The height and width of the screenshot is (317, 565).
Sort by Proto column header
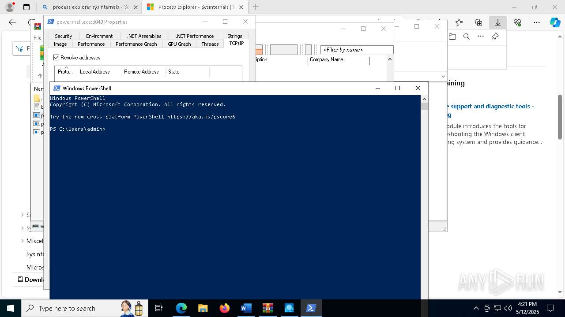point(66,72)
